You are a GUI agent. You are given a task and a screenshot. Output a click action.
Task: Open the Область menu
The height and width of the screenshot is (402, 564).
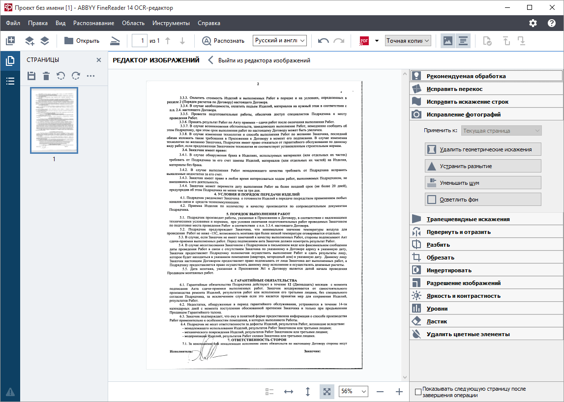click(133, 23)
